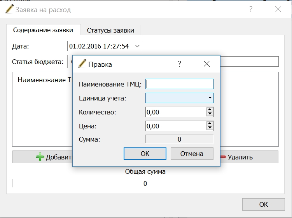Decrease Цена with the down arrow
The width and height of the screenshot is (292, 218).
pyautogui.click(x=210, y=128)
